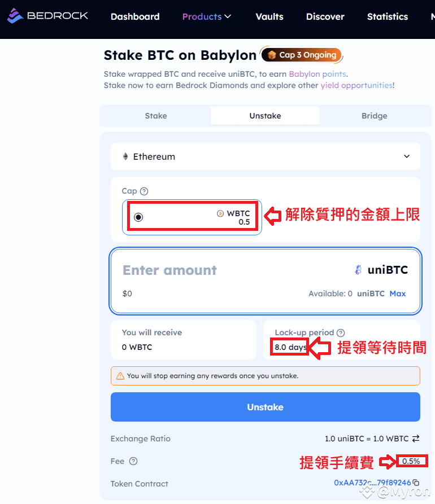Follow the Babylon points link
435x504 pixels.
tap(317, 74)
